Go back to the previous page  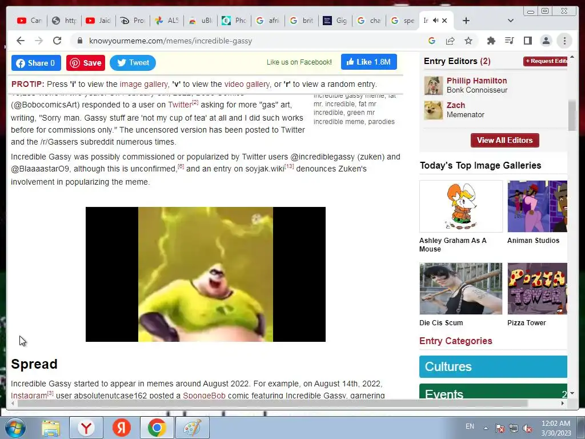(x=21, y=41)
